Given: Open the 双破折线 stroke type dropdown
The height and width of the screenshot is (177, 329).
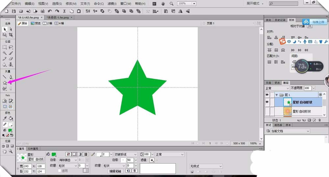Looking at the screenshot, I should click(126, 154).
